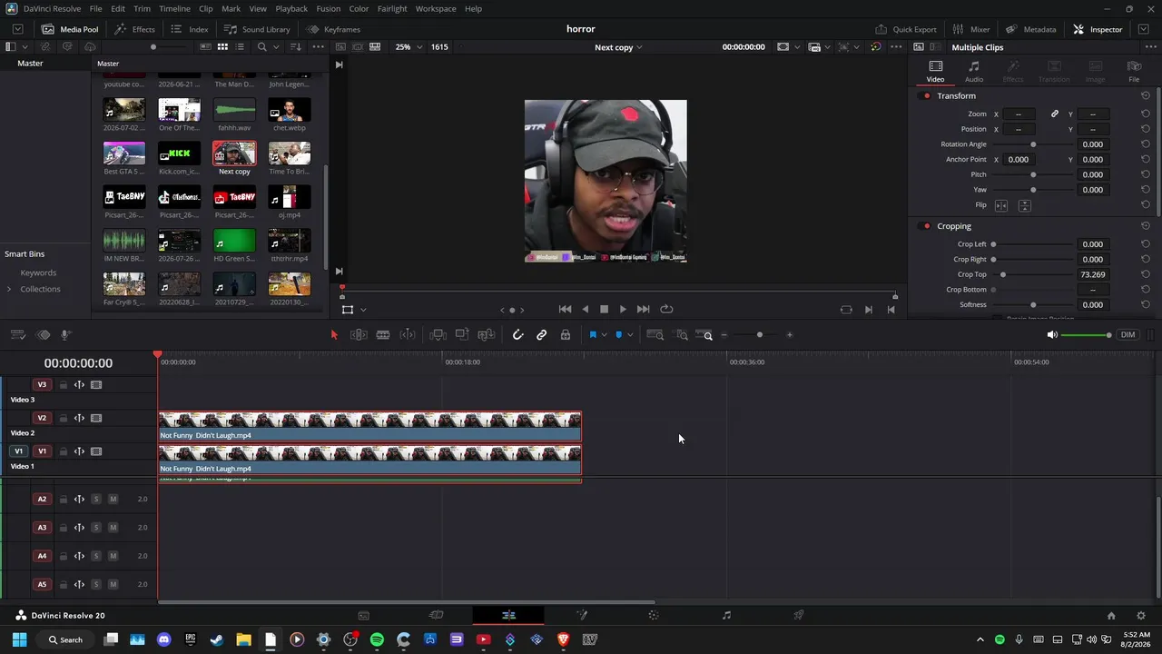Toggle Linked Selection chain icon in timeline toolbar
Screen dimensions: 1162x654
coord(542,335)
